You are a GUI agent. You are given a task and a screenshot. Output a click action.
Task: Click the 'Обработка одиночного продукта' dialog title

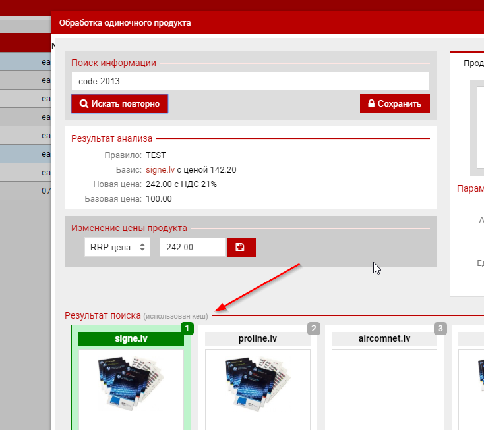125,23
